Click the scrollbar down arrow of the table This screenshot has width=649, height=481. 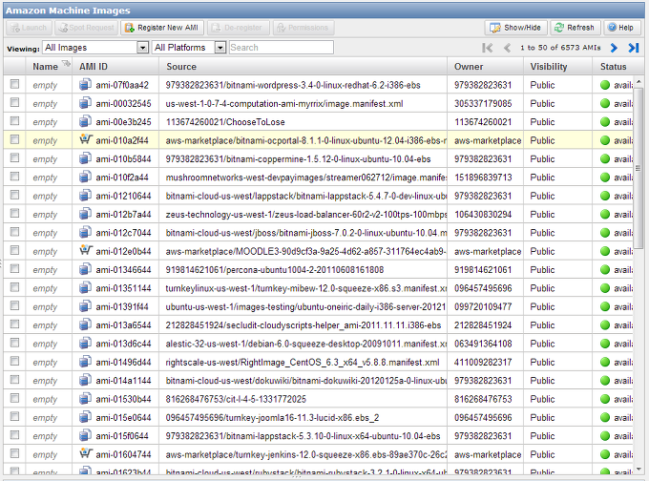639,469
